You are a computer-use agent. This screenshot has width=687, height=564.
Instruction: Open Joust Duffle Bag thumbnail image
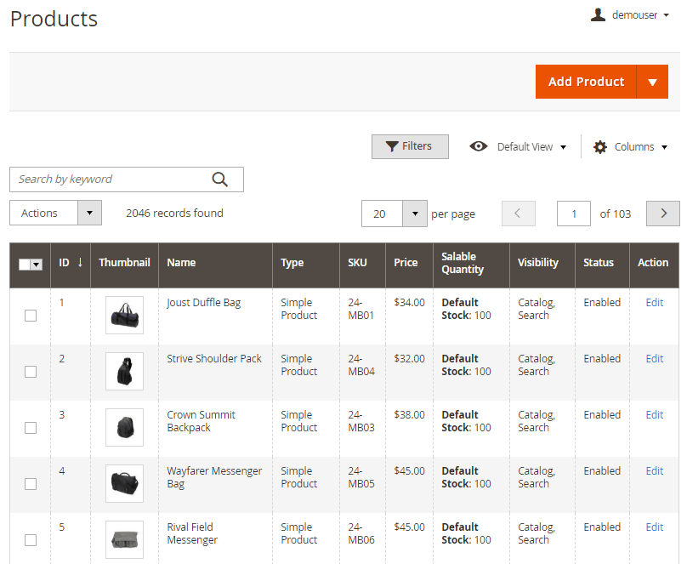(124, 316)
